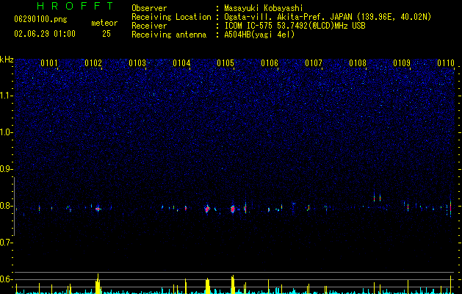Viewport: 462px width, 294px height.
Task: Click the 0108 time marker
Action: [x=358, y=63]
